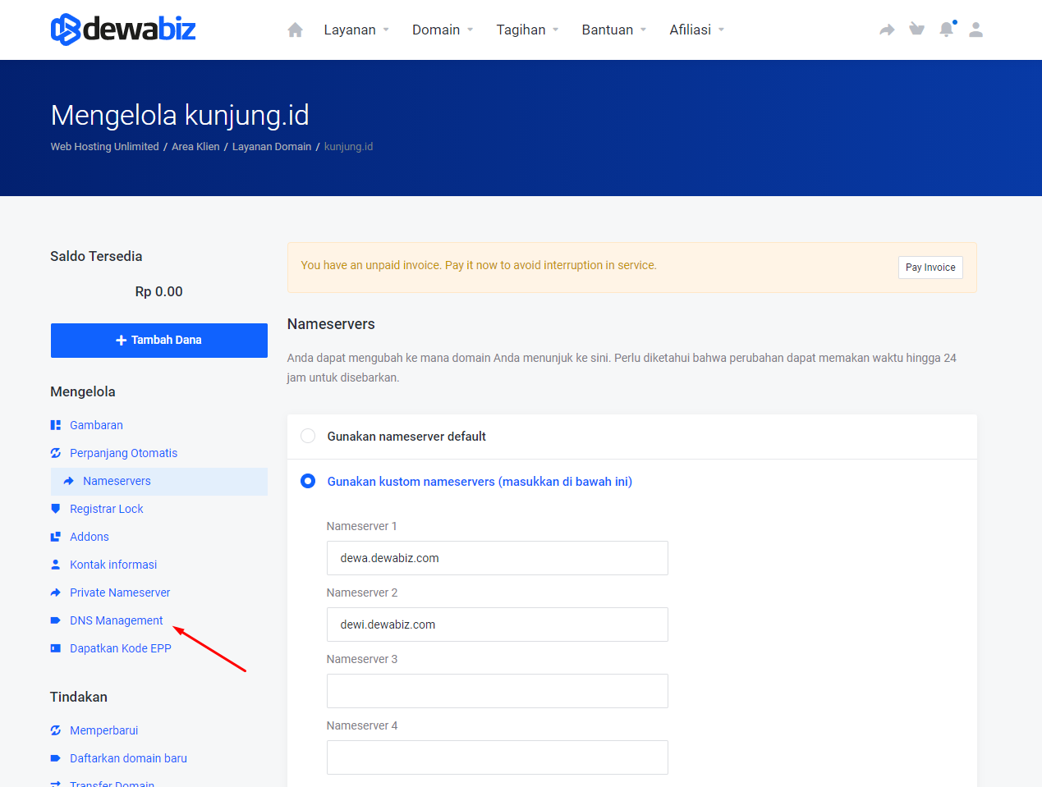Click the Registrar Lock shield icon
Viewport: 1042px width, 787px height.
coord(56,509)
